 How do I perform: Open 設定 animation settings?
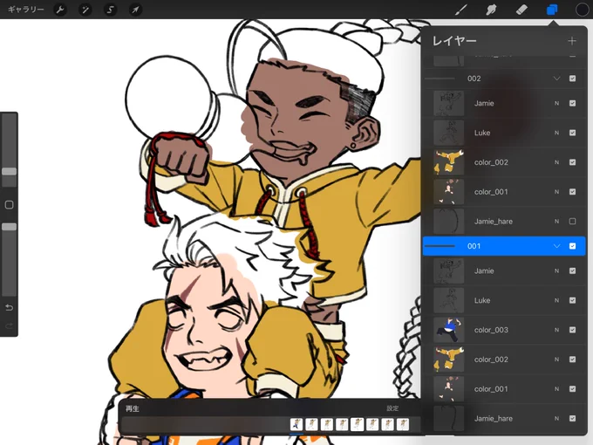click(x=392, y=408)
